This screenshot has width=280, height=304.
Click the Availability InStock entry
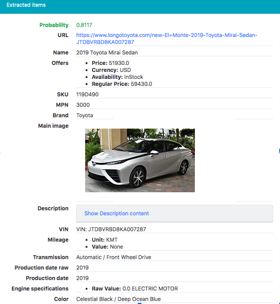(x=118, y=77)
